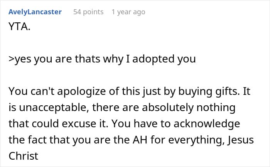Click the word Christ on last line
The image size is (270, 167).
(24, 156)
